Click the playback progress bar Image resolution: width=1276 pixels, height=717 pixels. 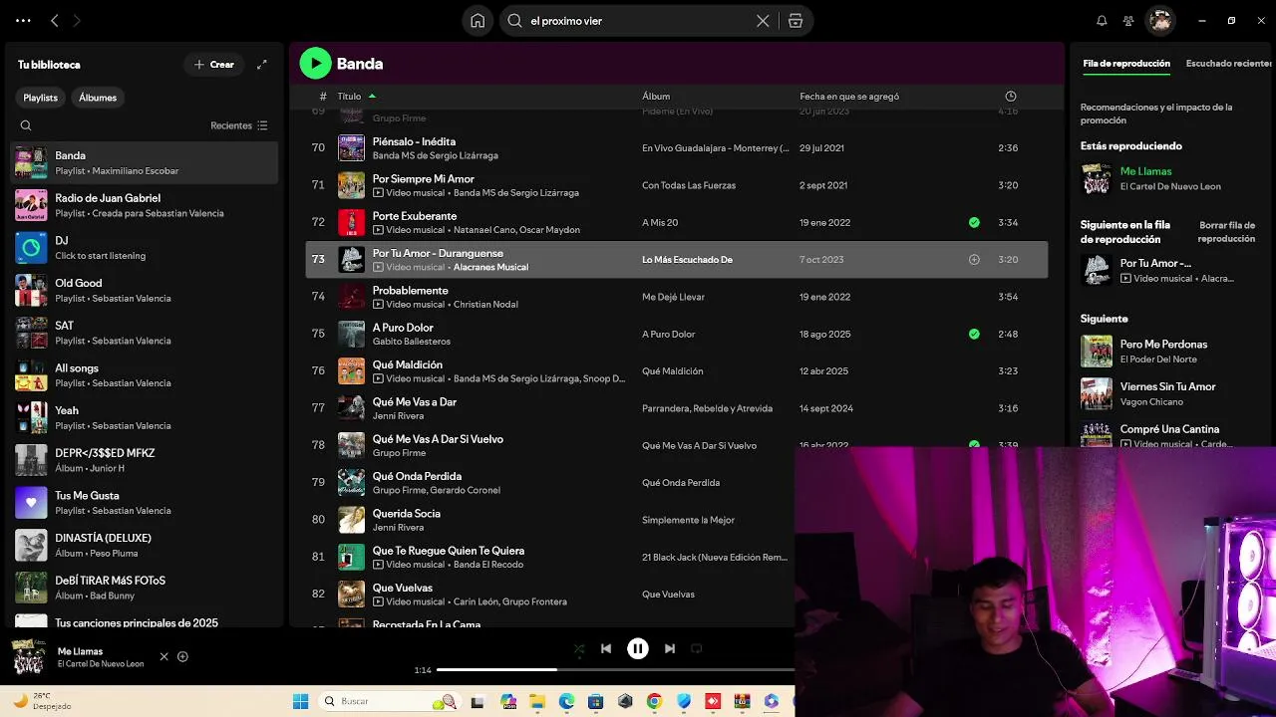point(615,669)
